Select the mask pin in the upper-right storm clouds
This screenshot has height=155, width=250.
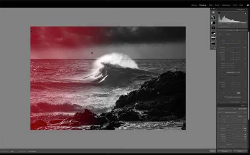[133, 32]
